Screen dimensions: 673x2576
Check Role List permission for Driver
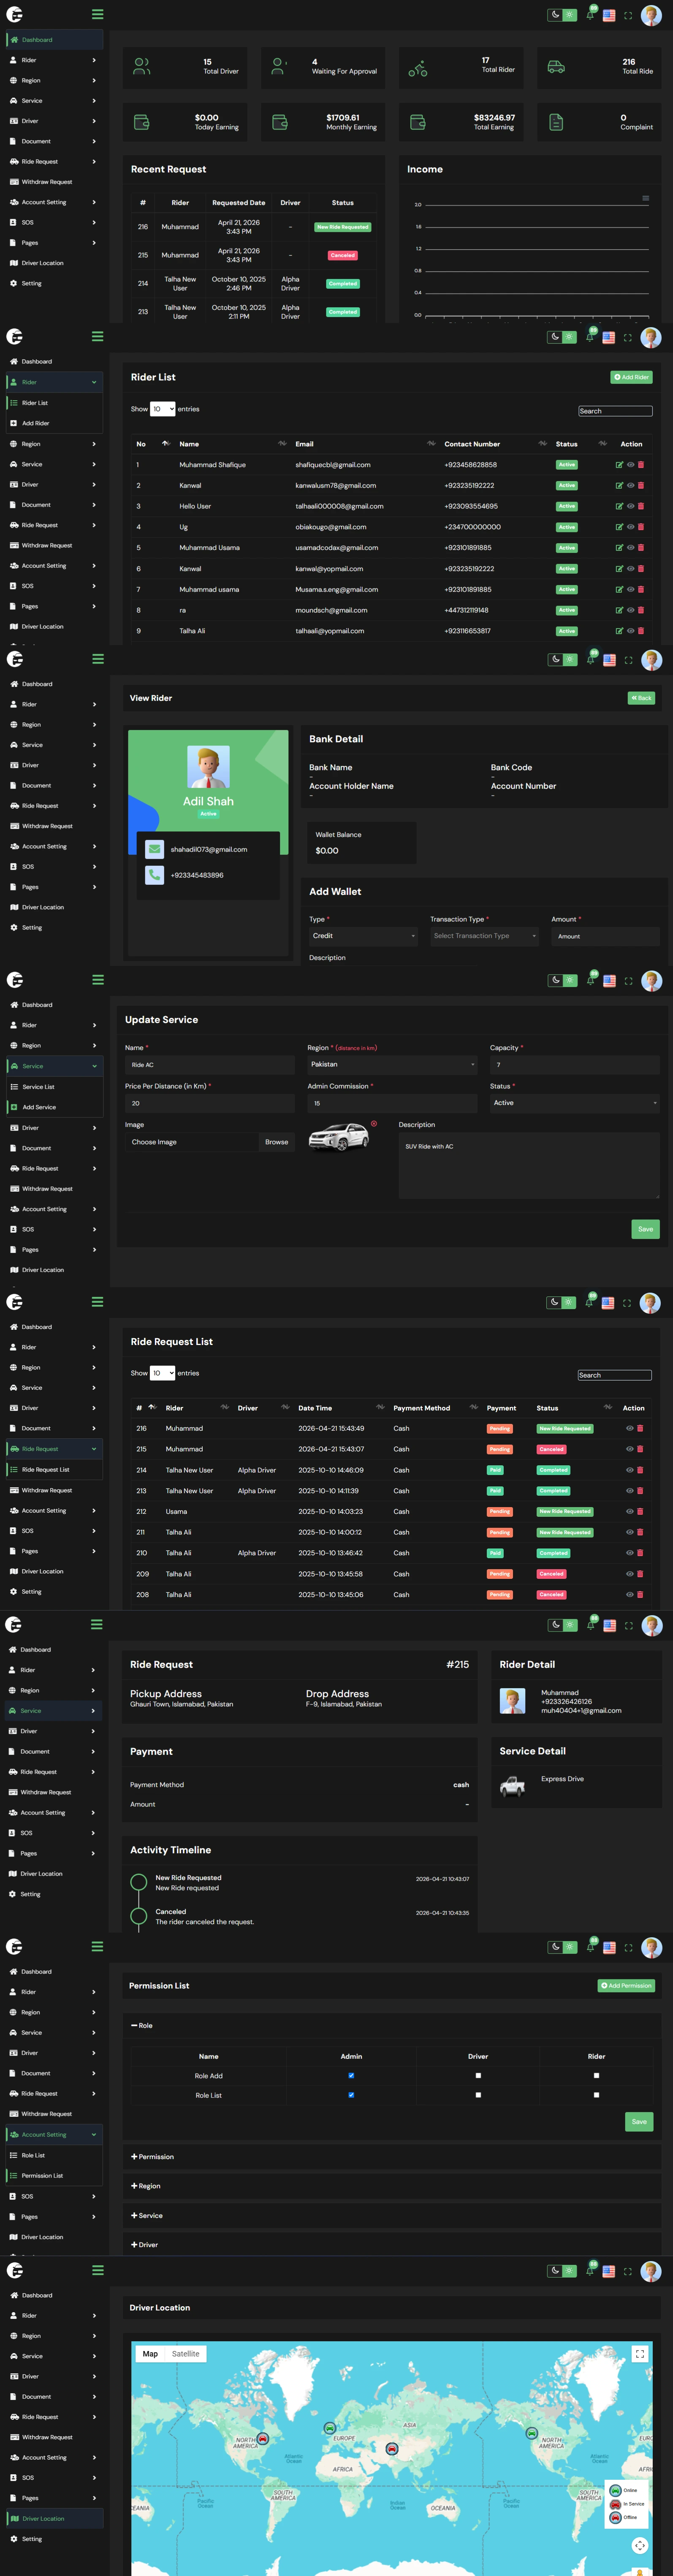478,2095
